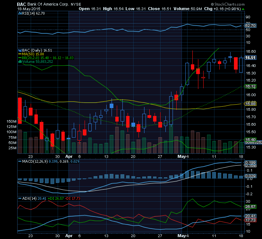
Task: Click the Open 16.31 value in header
Action: [90, 9]
